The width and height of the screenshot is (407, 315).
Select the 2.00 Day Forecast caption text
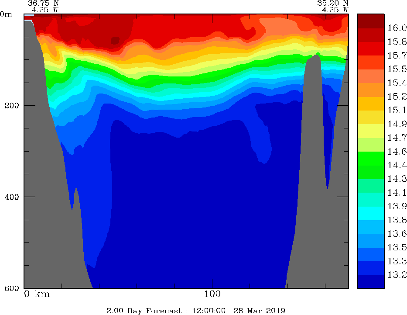(x=144, y=311)
